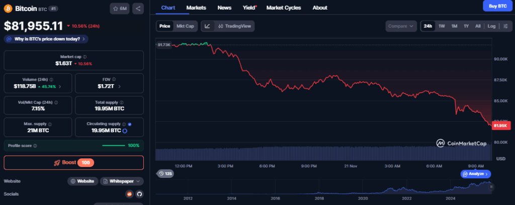Open the Market Cycles tab

(x=284, y=8)
